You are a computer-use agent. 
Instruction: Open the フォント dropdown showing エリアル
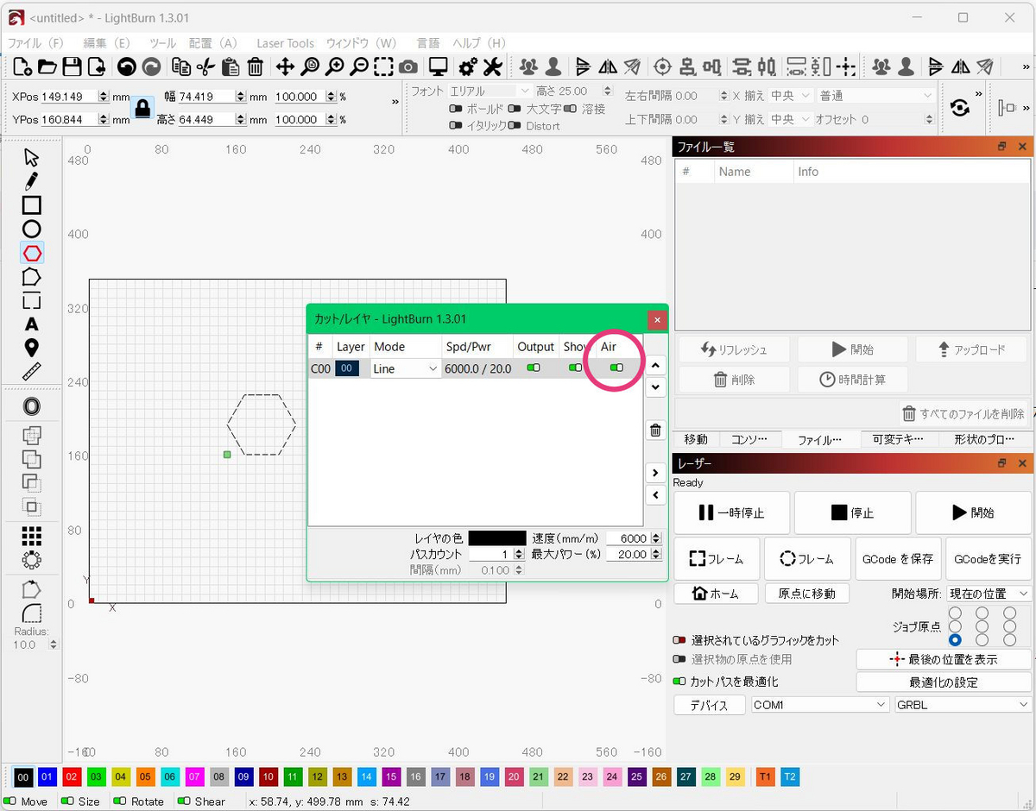[x=489, y=91]
